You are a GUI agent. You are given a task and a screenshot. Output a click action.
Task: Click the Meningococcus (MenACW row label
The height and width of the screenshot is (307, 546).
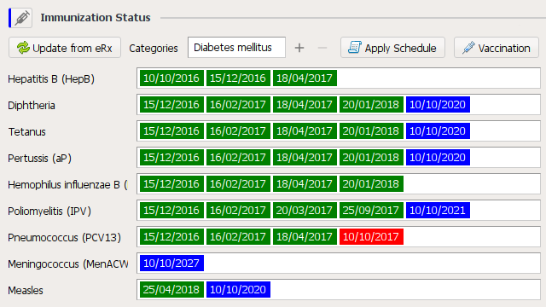pyautogui.click(x=68, y=264)
